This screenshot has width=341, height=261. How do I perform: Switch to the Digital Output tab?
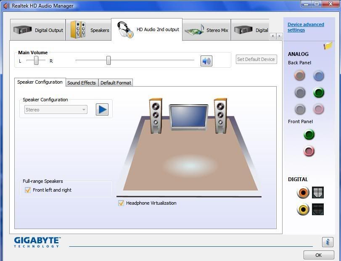(x=38, y=30)
